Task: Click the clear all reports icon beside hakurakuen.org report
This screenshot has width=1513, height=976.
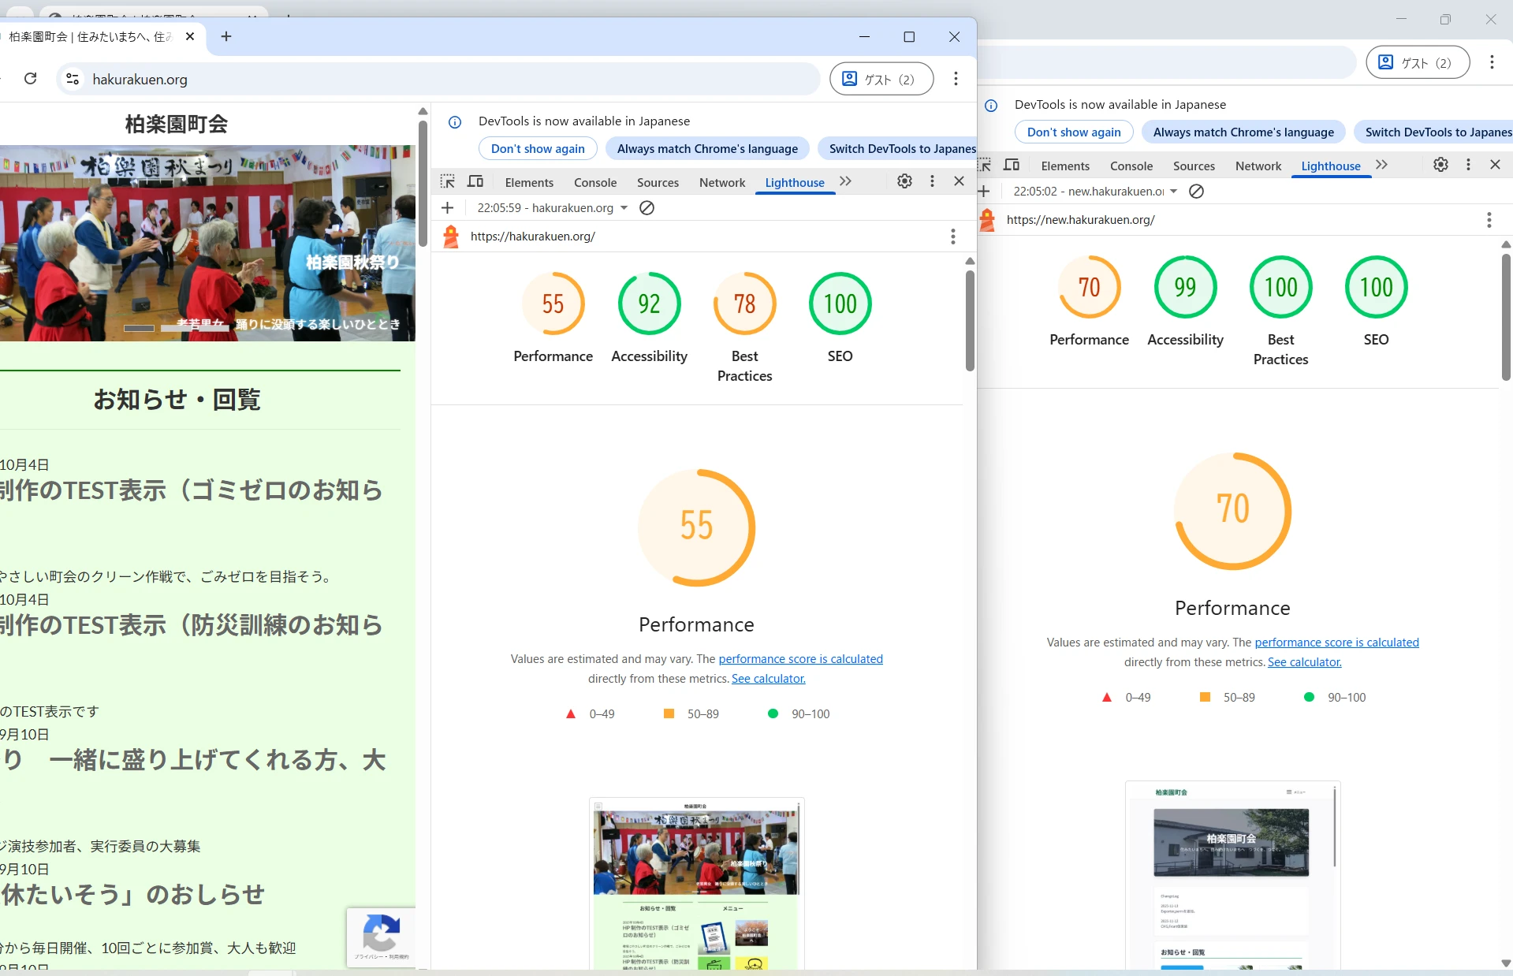Action: (647, 208)
